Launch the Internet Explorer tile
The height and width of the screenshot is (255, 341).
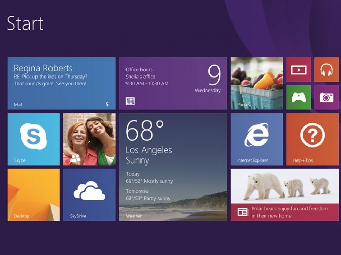pos(257,139)
